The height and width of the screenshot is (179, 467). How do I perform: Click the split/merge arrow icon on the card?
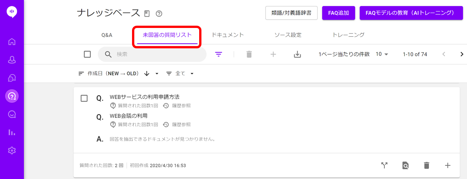pos(384,165)
